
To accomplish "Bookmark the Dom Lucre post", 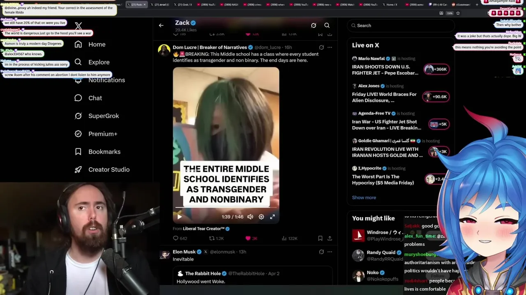I will click(x=320, y=238).
